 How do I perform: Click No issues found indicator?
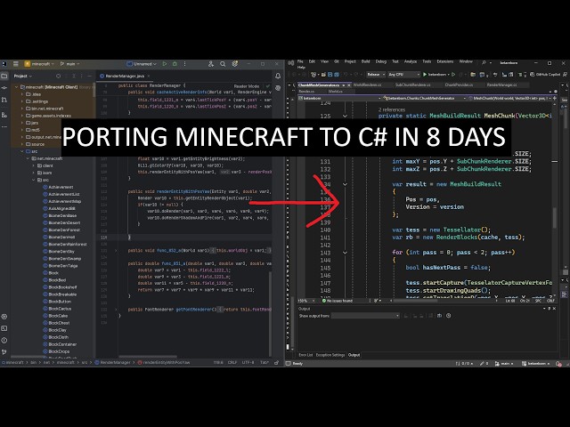point(337,301)
